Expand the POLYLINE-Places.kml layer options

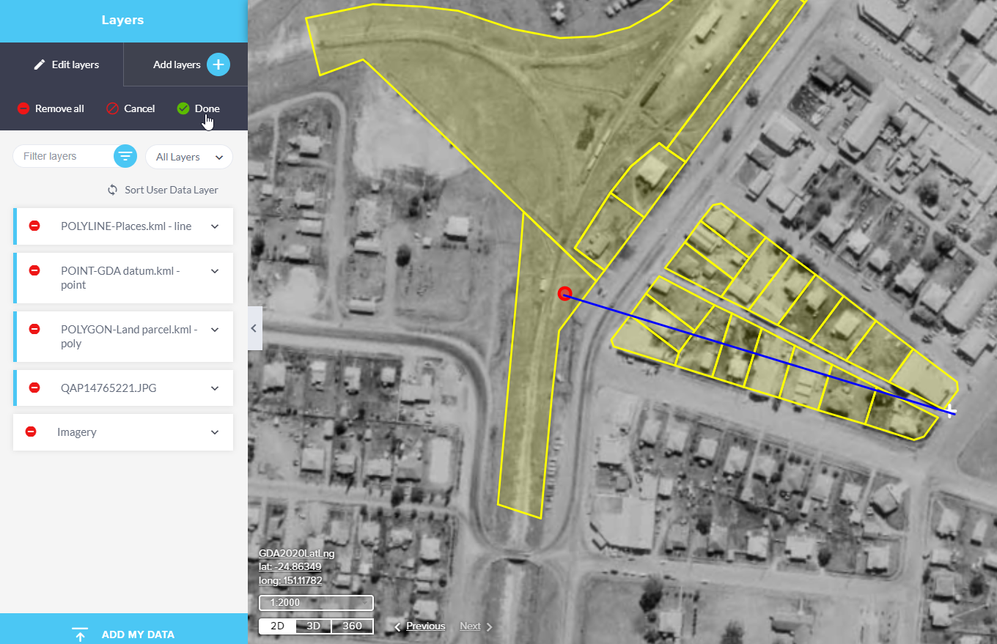[215, 226]
